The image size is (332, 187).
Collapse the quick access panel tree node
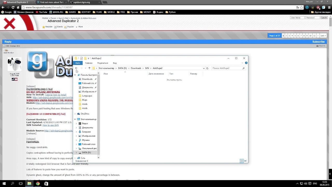(x=75, y=75)
